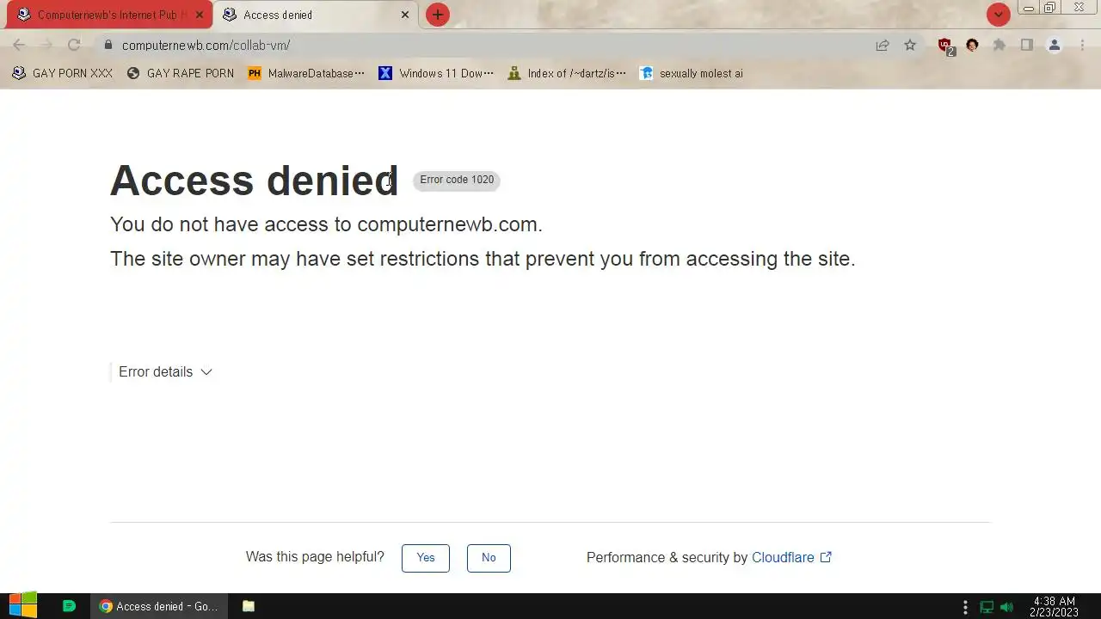This screenshot has width=1101, height=619.
Task: Switch to Computernewb's Internet Pub tab
Action: [x=110, y=15]
